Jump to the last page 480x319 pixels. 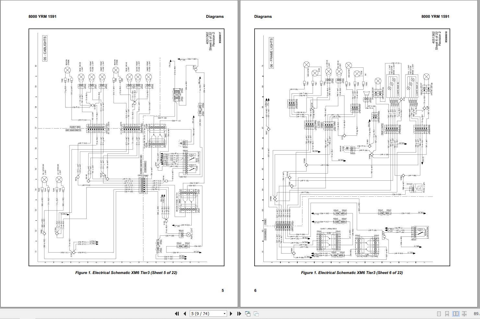[x=239, y=313]
